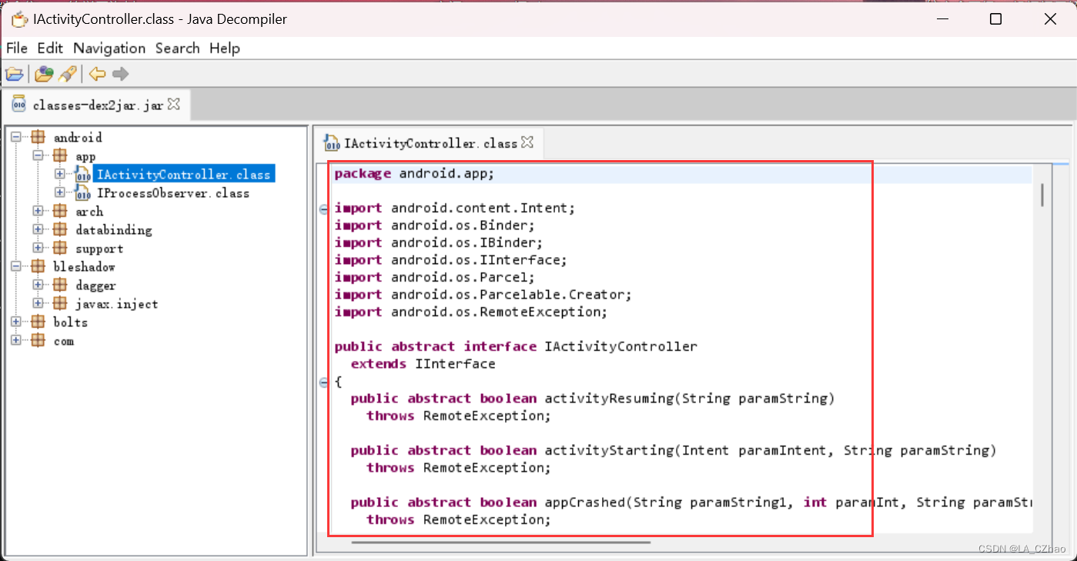The width and height of the screenshot is (1077, 561).
Task: Close the classes-dex2jar.jar tab
Action: (174, 104)
